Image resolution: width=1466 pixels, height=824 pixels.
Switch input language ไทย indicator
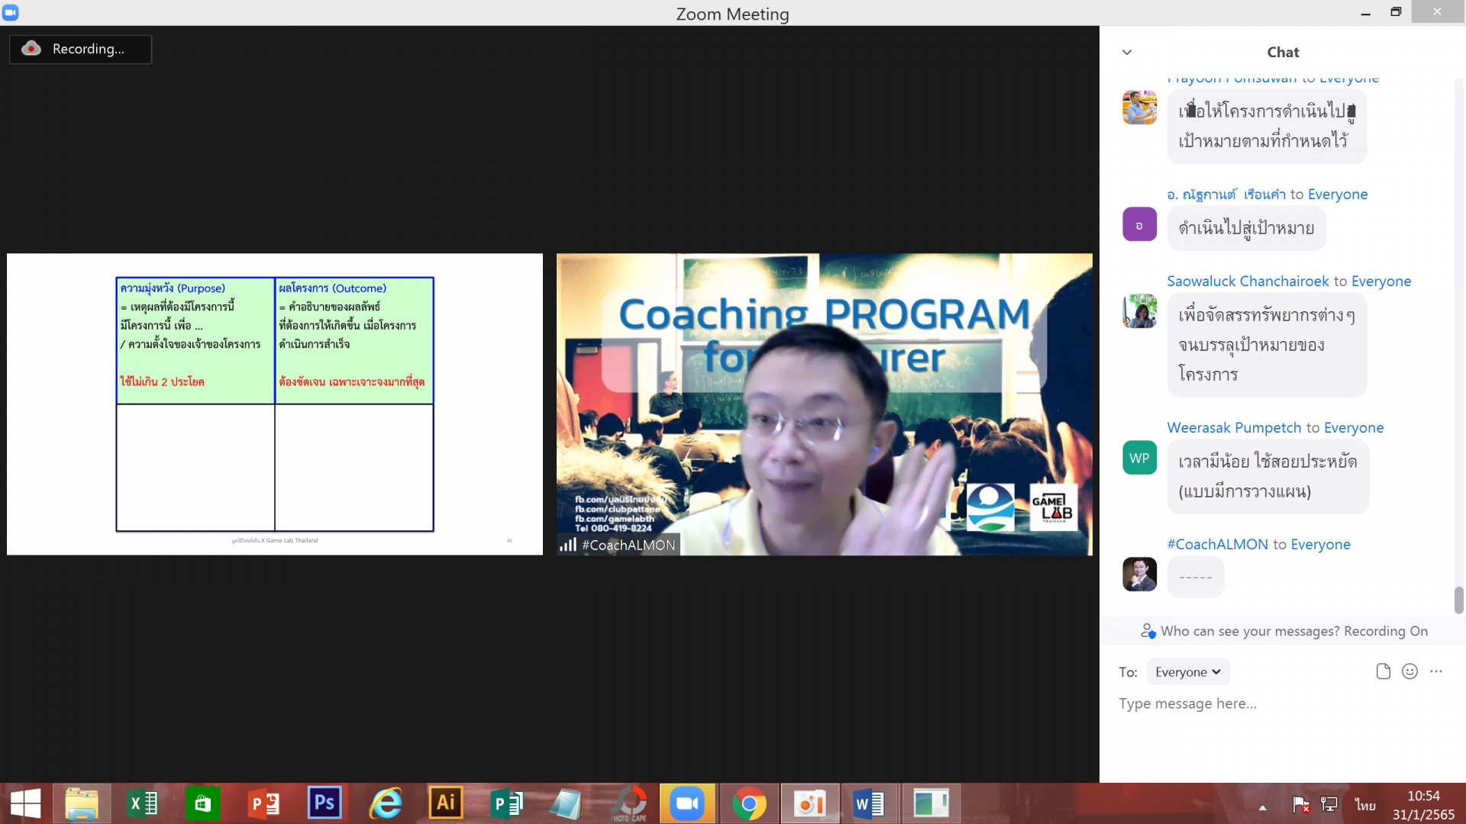point(1365,805)
